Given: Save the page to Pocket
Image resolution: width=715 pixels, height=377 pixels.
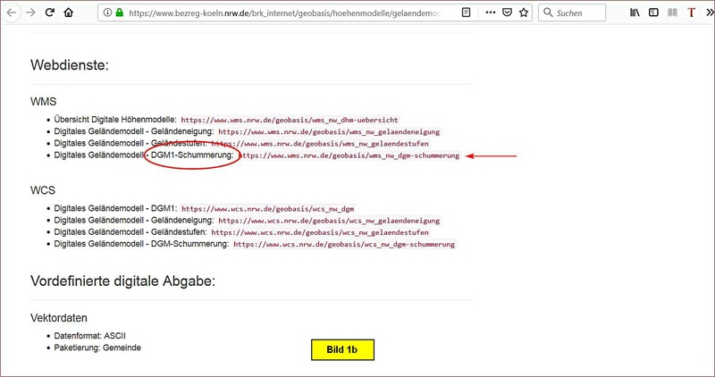Looking at the screenshot, I should point(506,13).
